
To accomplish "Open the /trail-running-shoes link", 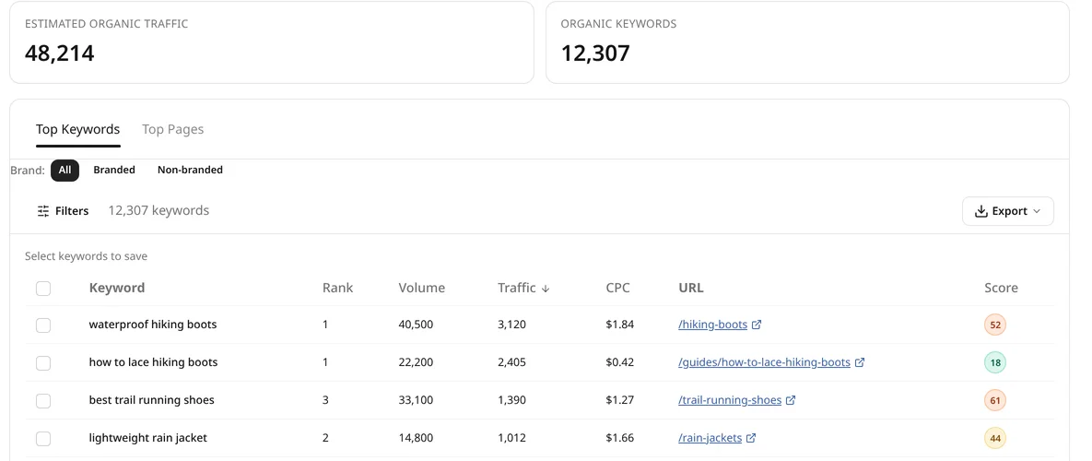I will point(730,400).
